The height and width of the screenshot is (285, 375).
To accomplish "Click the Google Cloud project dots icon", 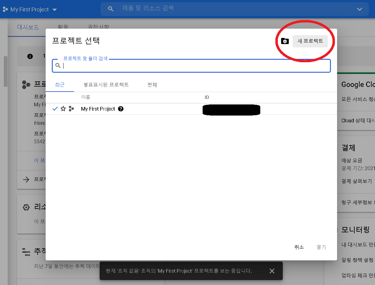I will coord(5,10).
